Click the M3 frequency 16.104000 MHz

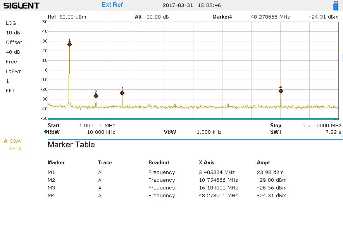point(218,188)
